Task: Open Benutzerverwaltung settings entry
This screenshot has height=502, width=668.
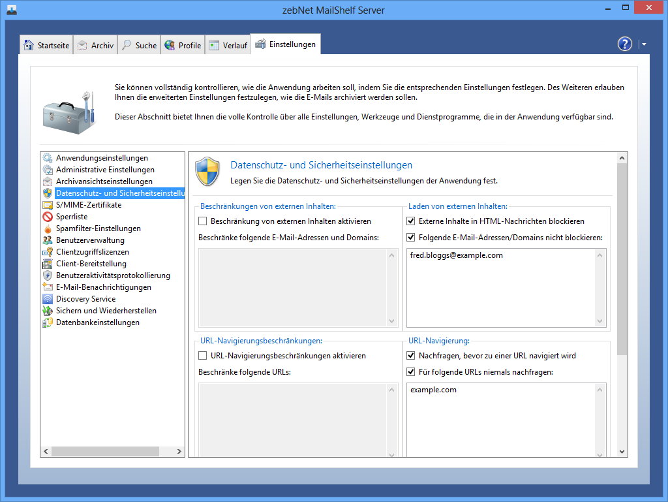Action: pos(90,240)
